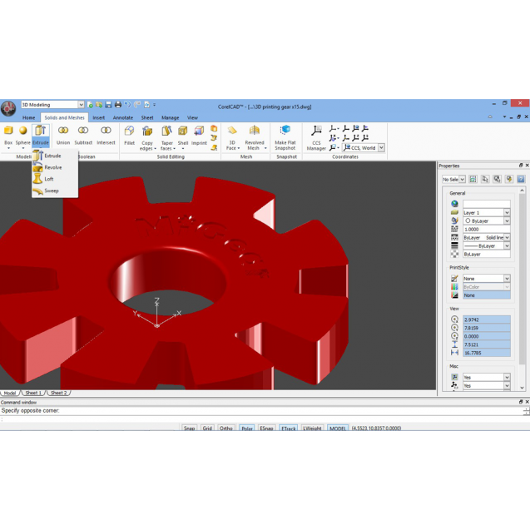Open the ByLayer line color dropdown
Viewport: 530px width, 530px height.
[507, 220]
